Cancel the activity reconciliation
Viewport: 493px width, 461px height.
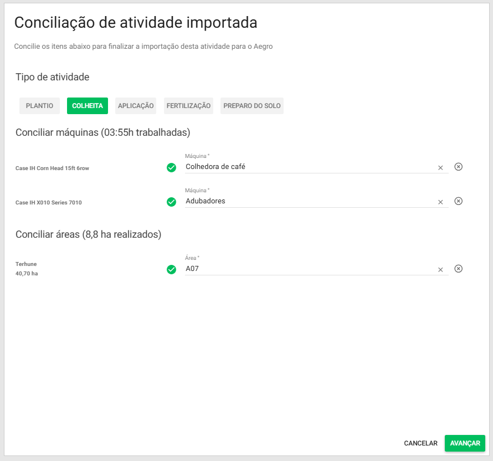[421, 443]
